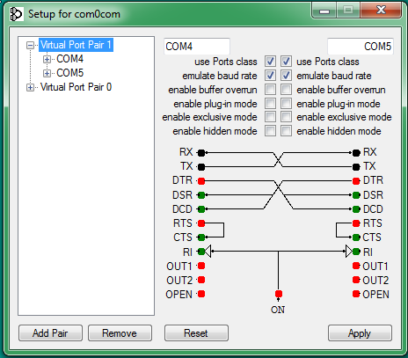Screen dimensions: 408x358
Task: Click the Add Pair button
Action: pyautogui.click(x=50, y=333)
